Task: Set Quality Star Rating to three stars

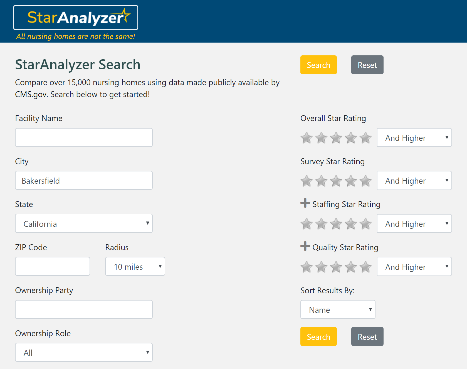Action: pyautogui.click(x=336, y=267)
